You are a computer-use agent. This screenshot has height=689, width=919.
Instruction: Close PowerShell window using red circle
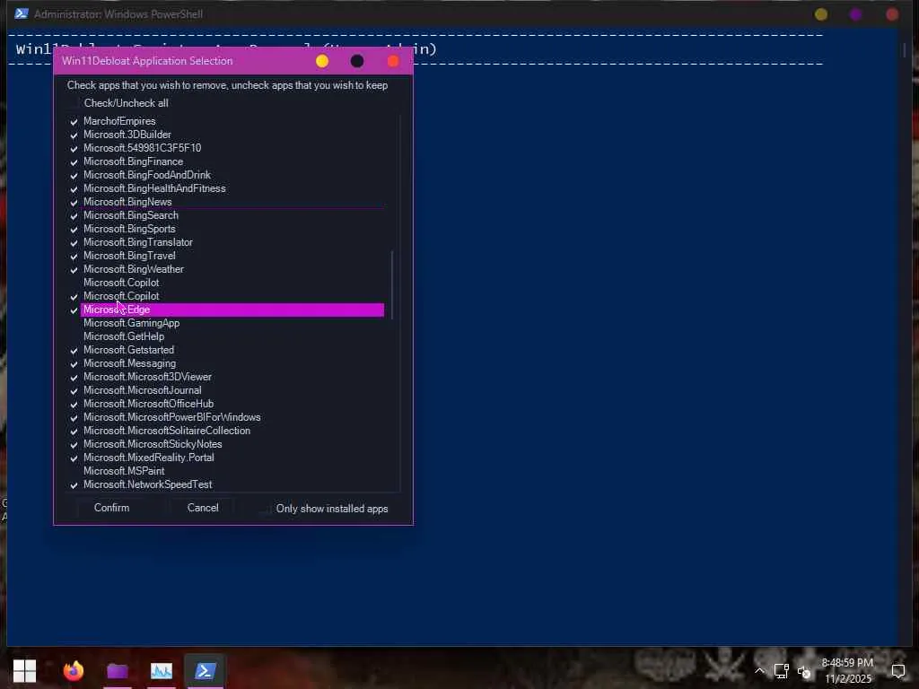(x=892, y=14)
